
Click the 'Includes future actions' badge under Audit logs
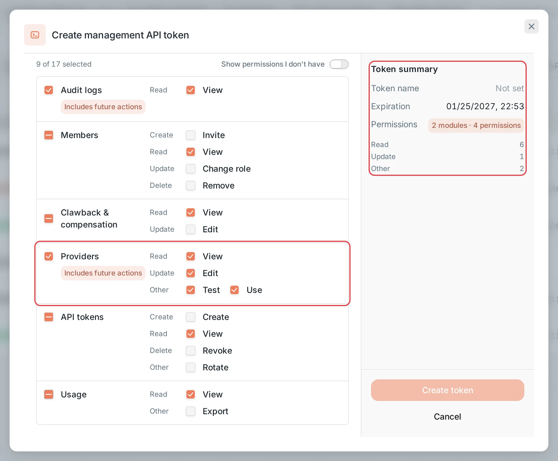tap(103, 107)
